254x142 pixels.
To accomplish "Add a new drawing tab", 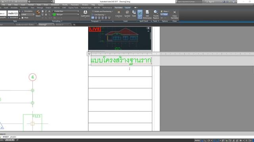I will tap(74, 24).
